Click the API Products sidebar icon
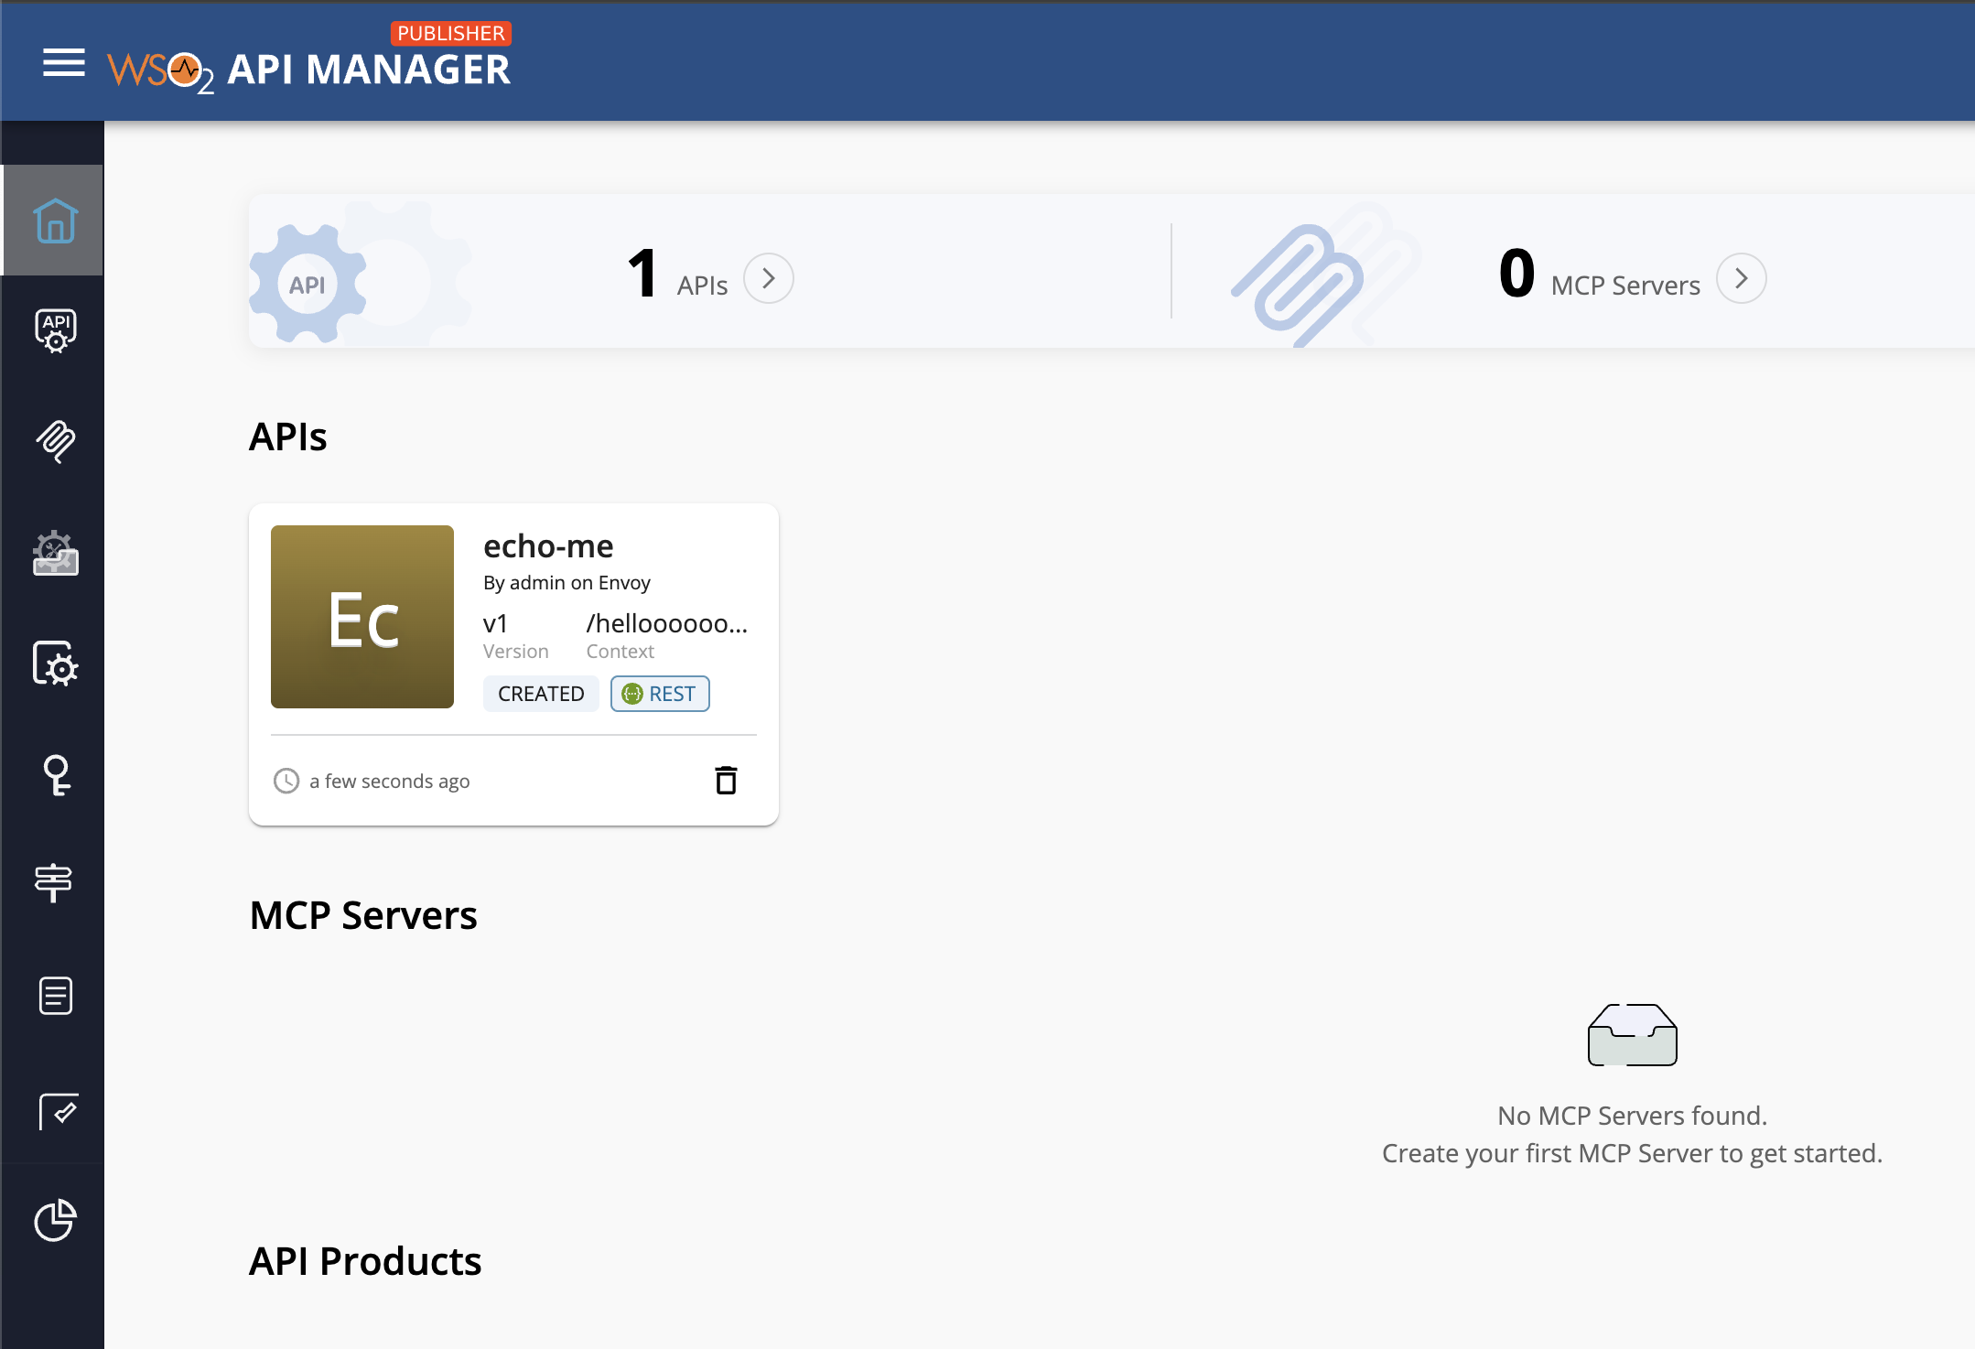The height and width of the screenshot is (1349, 1975). [55, 553]
